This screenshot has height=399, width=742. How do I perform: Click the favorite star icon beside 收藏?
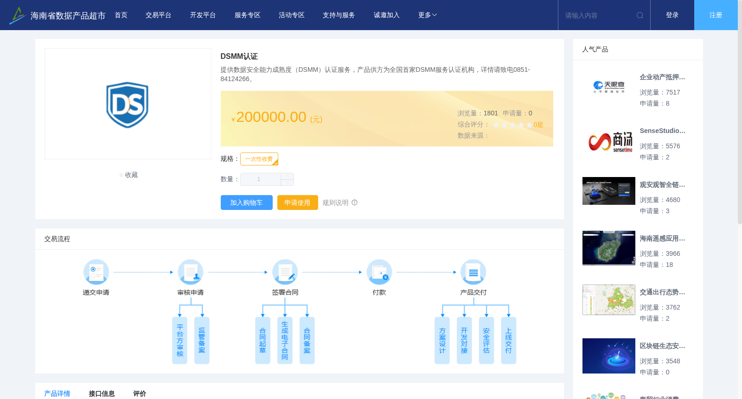coord(122,175)
